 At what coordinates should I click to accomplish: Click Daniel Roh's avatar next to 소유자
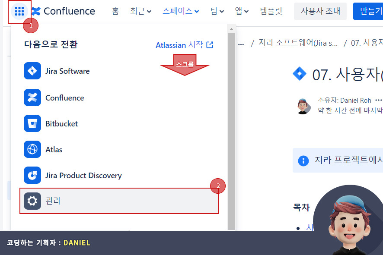click(303, 106)
